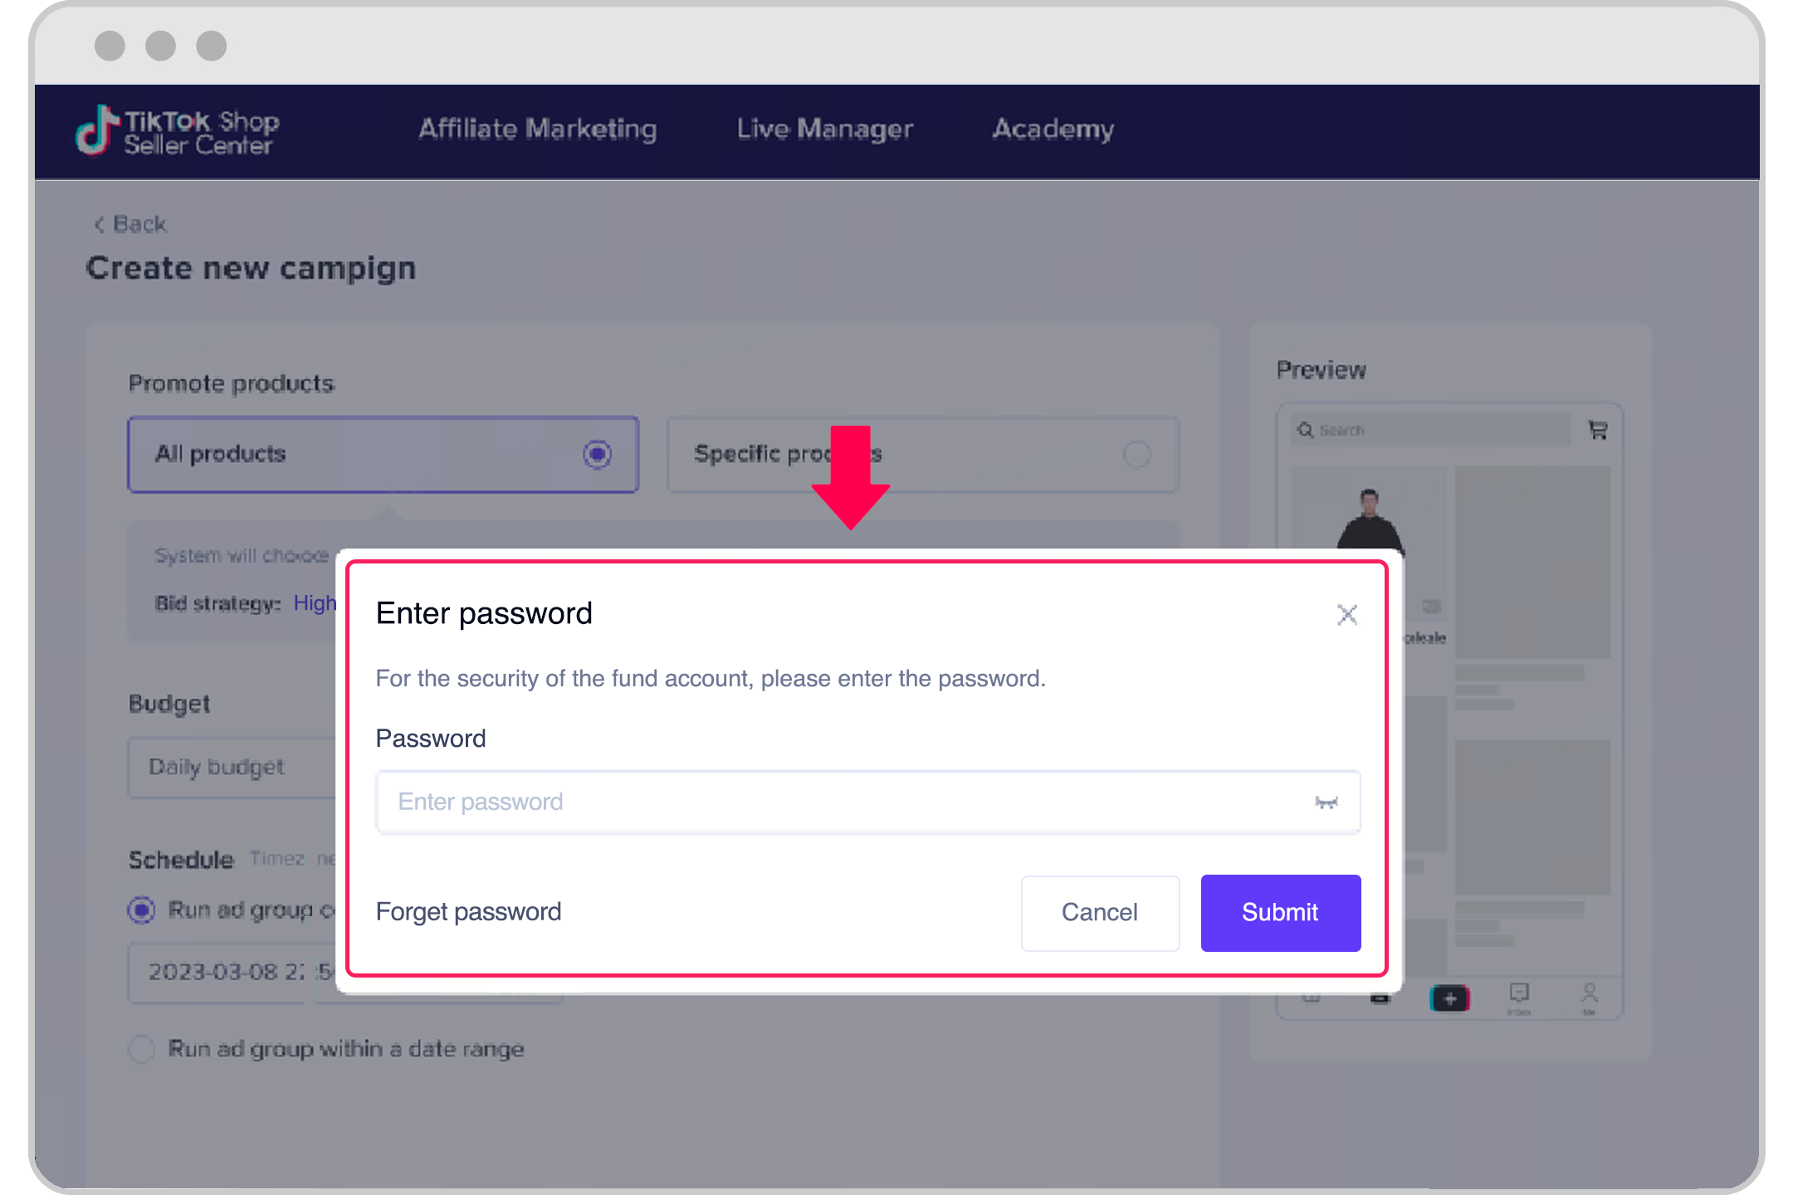
Task: Select the Specific products radio option
Action: [x=1136, y=454]
